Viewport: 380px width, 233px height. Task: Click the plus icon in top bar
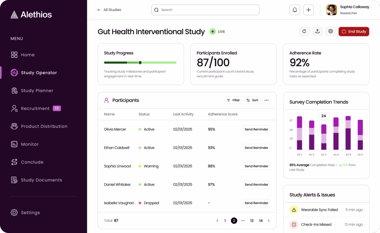pos(308,10)
